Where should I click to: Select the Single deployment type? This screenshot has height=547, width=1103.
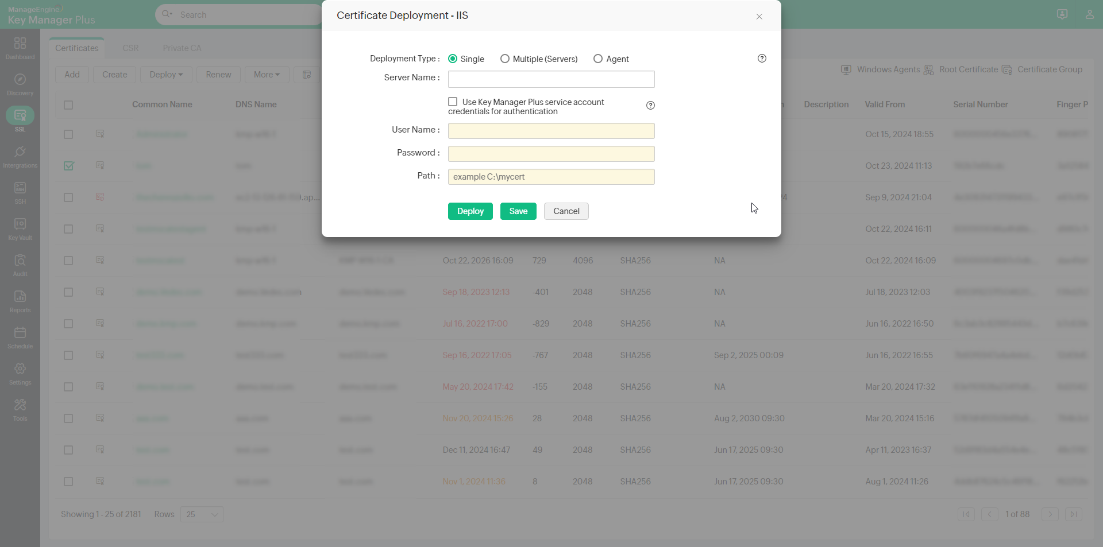[x=453, y=59]
